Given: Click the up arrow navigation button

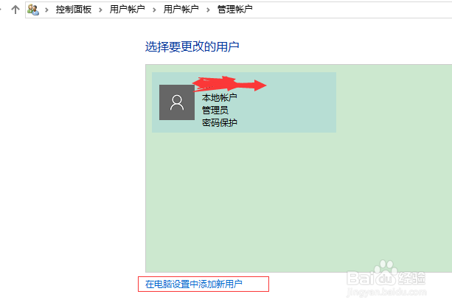Looking at the screenshot, I should coord(15,10).
